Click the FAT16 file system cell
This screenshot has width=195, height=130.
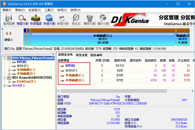120,66
